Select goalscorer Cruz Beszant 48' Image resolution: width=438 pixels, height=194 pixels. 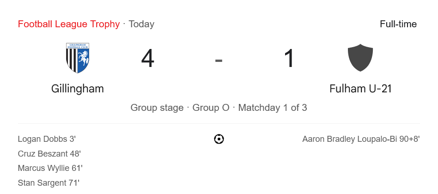click(x=49, y=154)
